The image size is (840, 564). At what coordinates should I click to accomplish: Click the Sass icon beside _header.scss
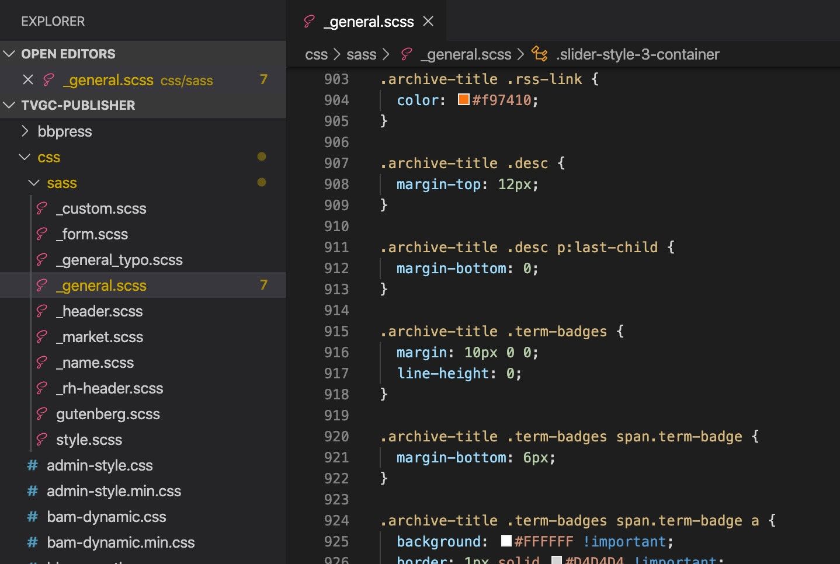pyautogui.click(x=41, y=311)
